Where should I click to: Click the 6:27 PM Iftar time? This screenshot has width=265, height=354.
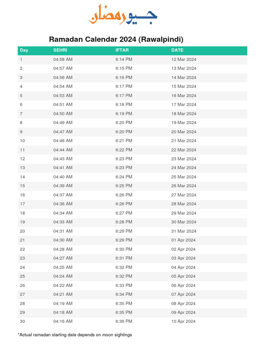click(x=124, y=213)
